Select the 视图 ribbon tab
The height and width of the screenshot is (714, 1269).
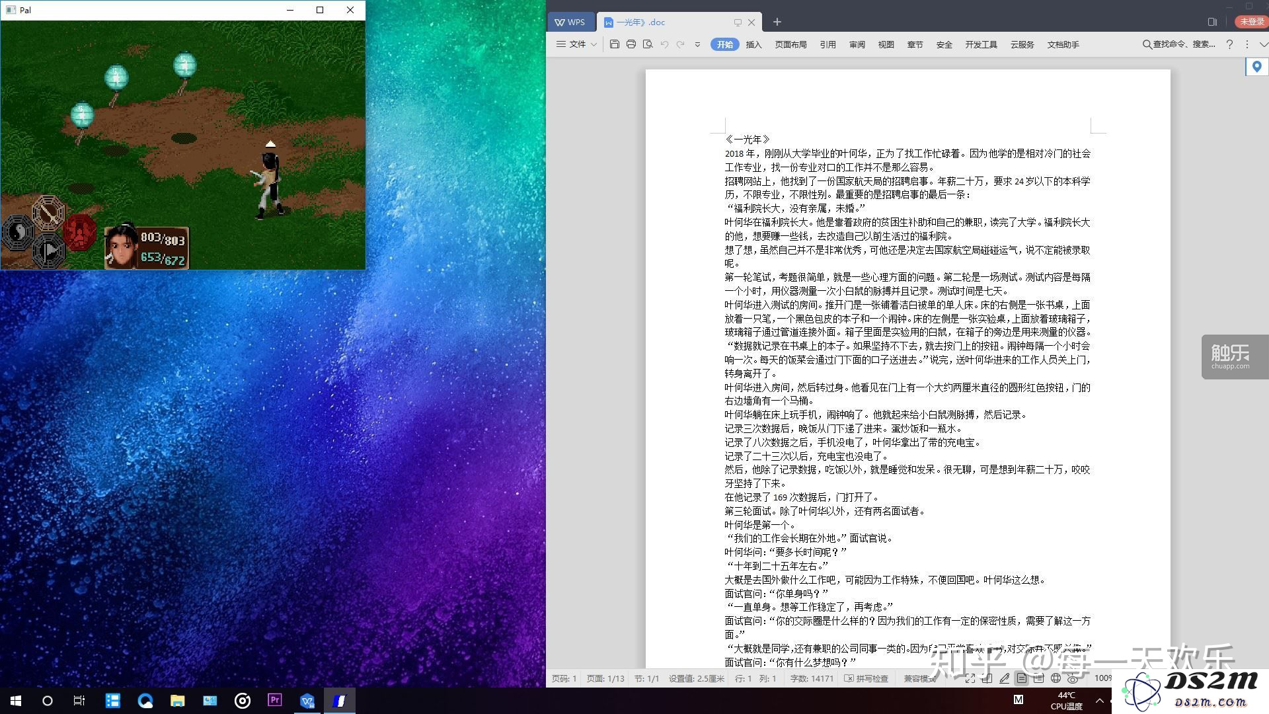coord(886,44)
